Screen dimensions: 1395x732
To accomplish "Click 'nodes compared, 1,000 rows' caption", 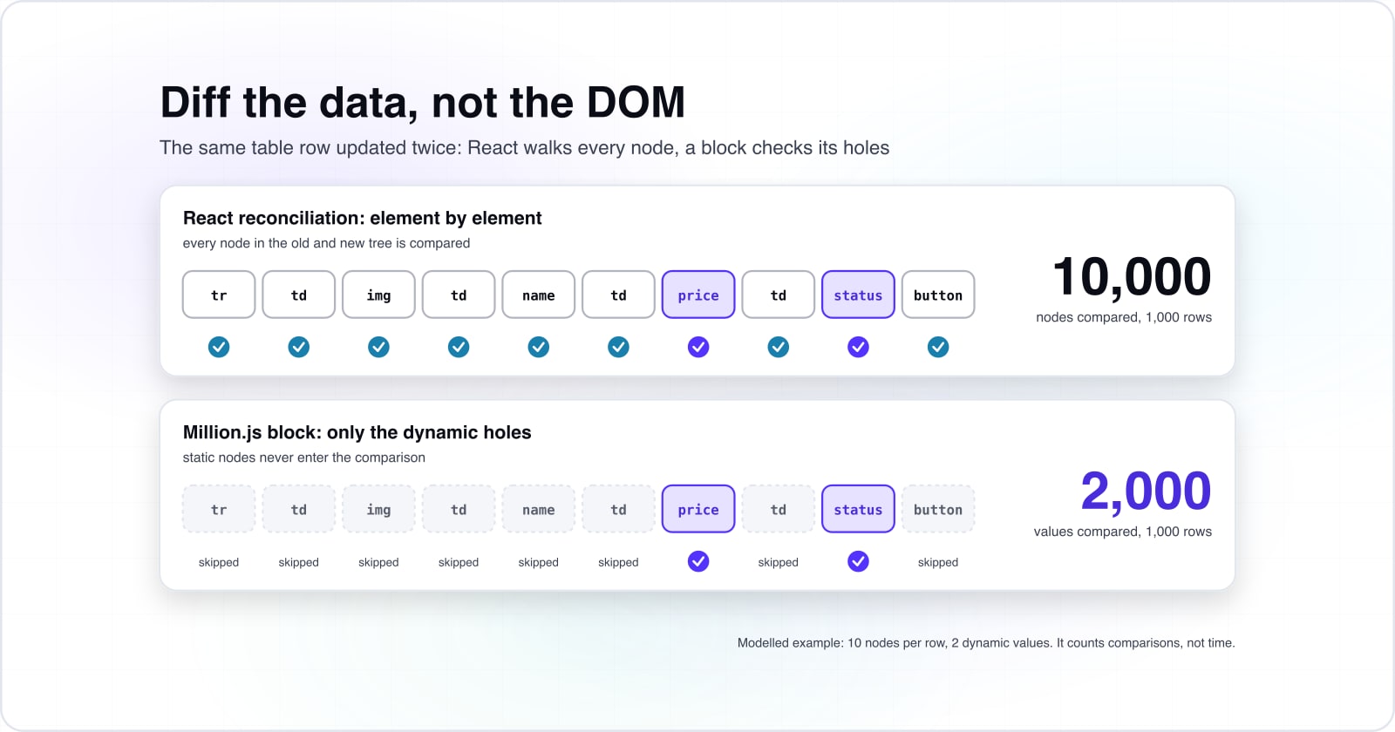I will pyautogui.click(x=1124, y=317).
